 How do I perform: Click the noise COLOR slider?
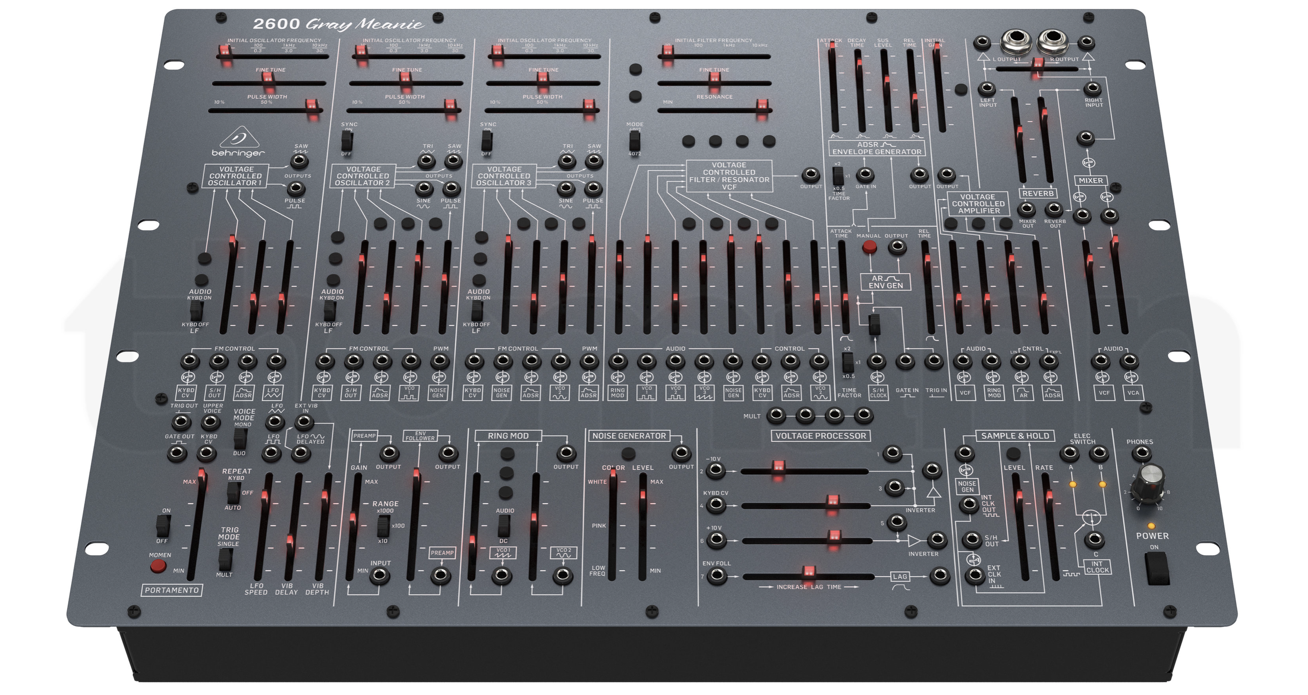click(612, 525)
